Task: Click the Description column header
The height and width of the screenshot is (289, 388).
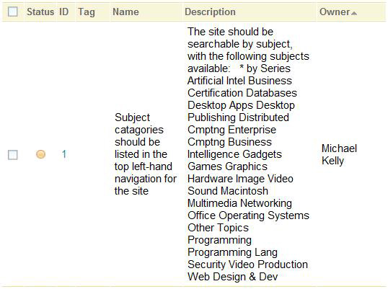Action: coord(210,12)
